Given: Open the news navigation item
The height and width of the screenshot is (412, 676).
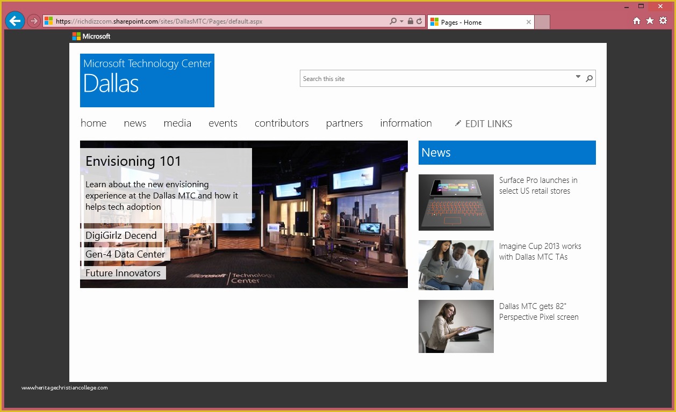Looking at the screenshot, I should (135, 123).
